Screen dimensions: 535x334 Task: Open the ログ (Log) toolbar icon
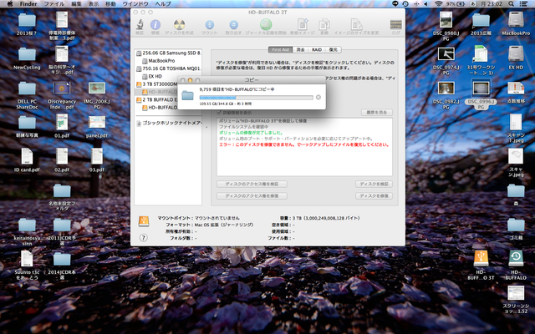(x=395, y=25)
